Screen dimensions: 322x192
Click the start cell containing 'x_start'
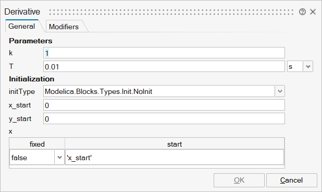click(175, 158)
